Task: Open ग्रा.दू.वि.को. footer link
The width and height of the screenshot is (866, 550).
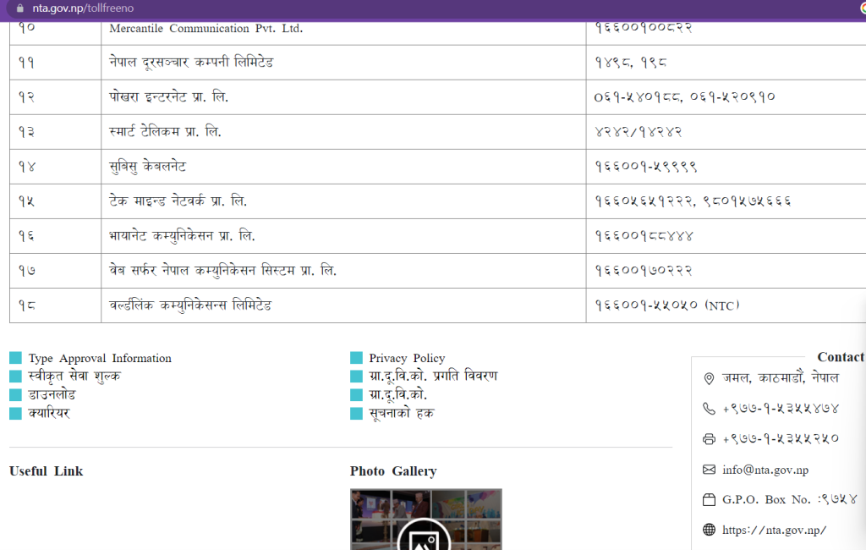Action: (x=397, y=394)
